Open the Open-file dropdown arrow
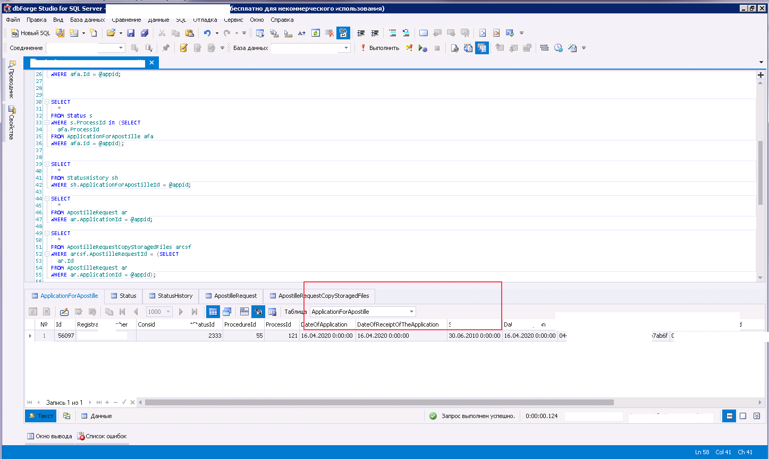The width and height of the screenshot is (769, 459). pos(121,33)
